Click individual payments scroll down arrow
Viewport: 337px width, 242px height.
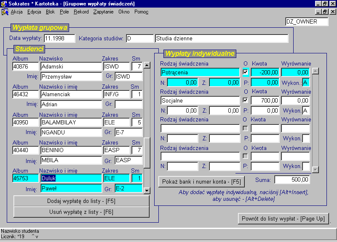pyautogui.click(x=315, y=170)
